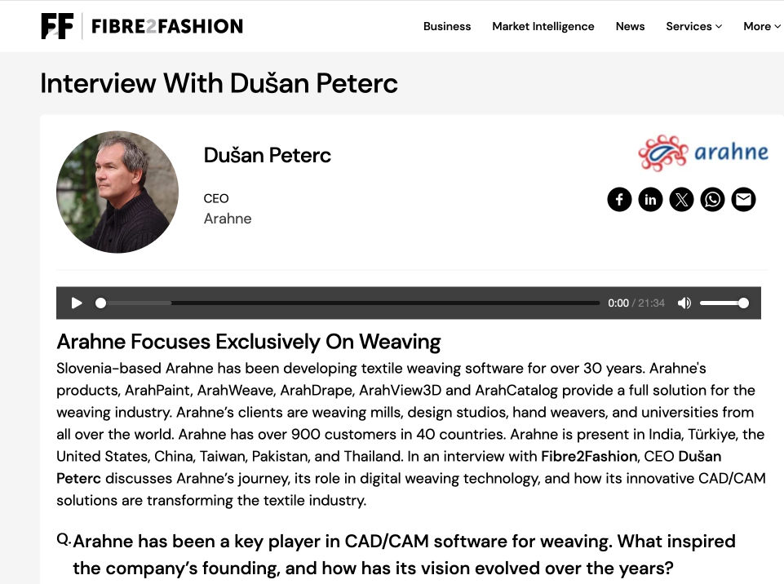Image resolution: width=784 pixels, height=584 pixels.
Task: Open the Market Intelligence section
Action: click(543, 26)
